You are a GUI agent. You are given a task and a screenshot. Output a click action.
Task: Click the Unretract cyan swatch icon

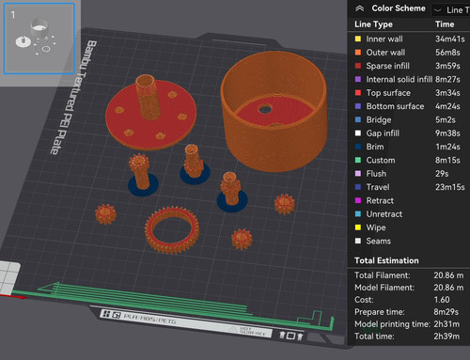pos(358,214)
